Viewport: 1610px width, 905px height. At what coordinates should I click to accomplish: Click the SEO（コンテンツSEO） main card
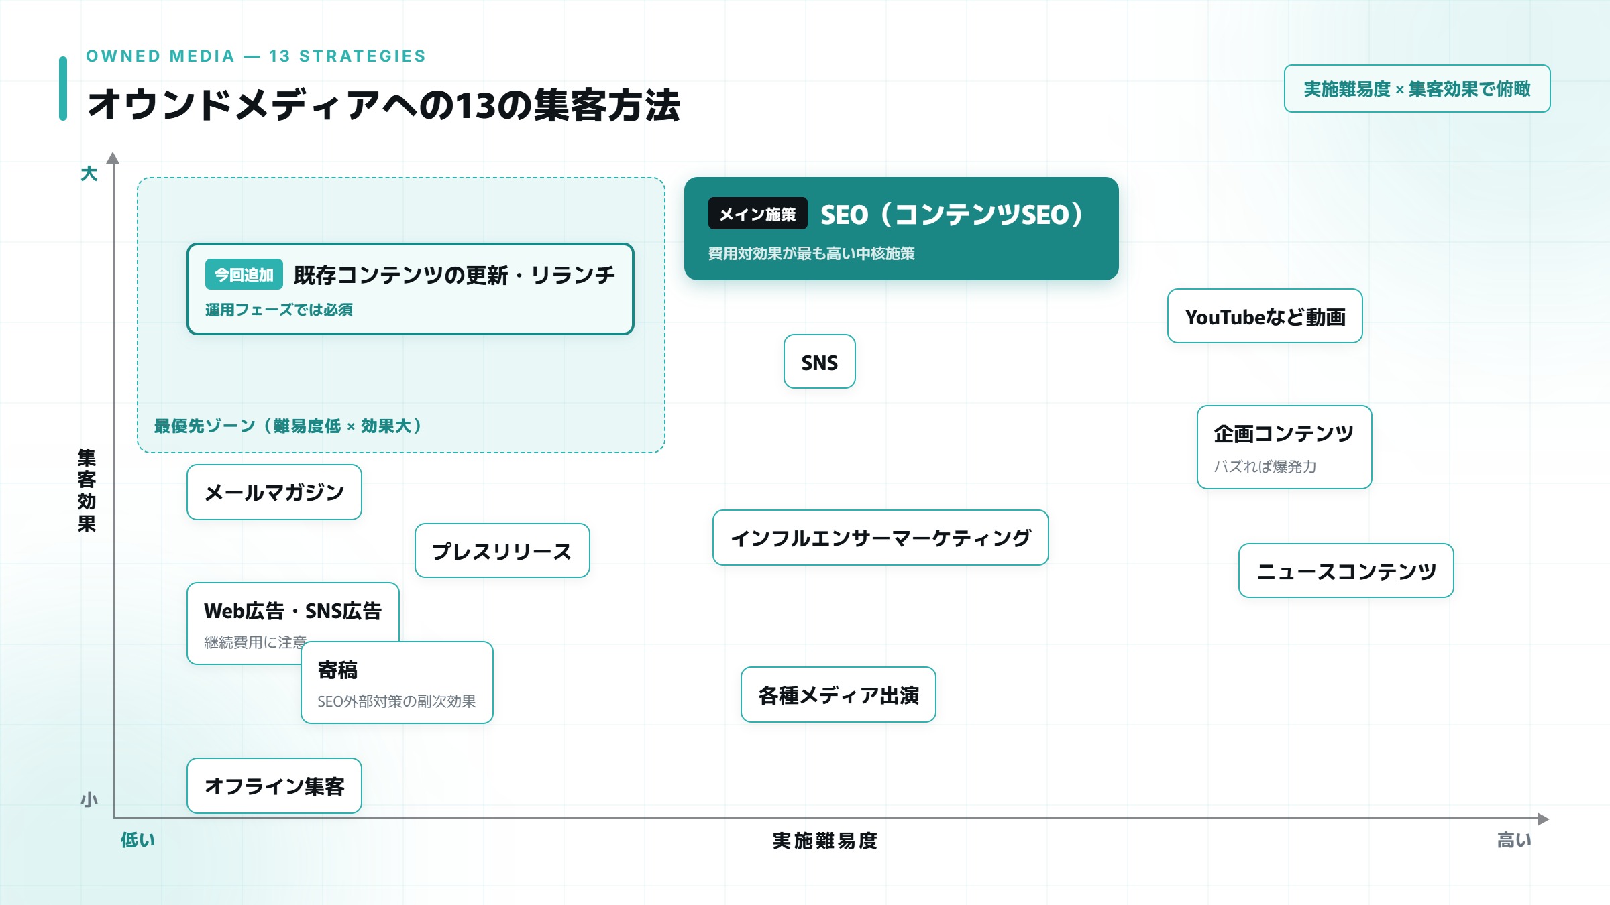(901, 229)
